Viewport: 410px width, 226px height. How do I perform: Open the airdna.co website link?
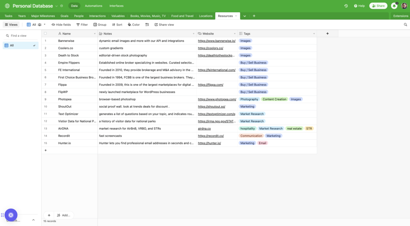(204, 129)
